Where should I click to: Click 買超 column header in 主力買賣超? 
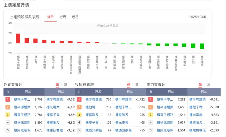click(171, 91)
